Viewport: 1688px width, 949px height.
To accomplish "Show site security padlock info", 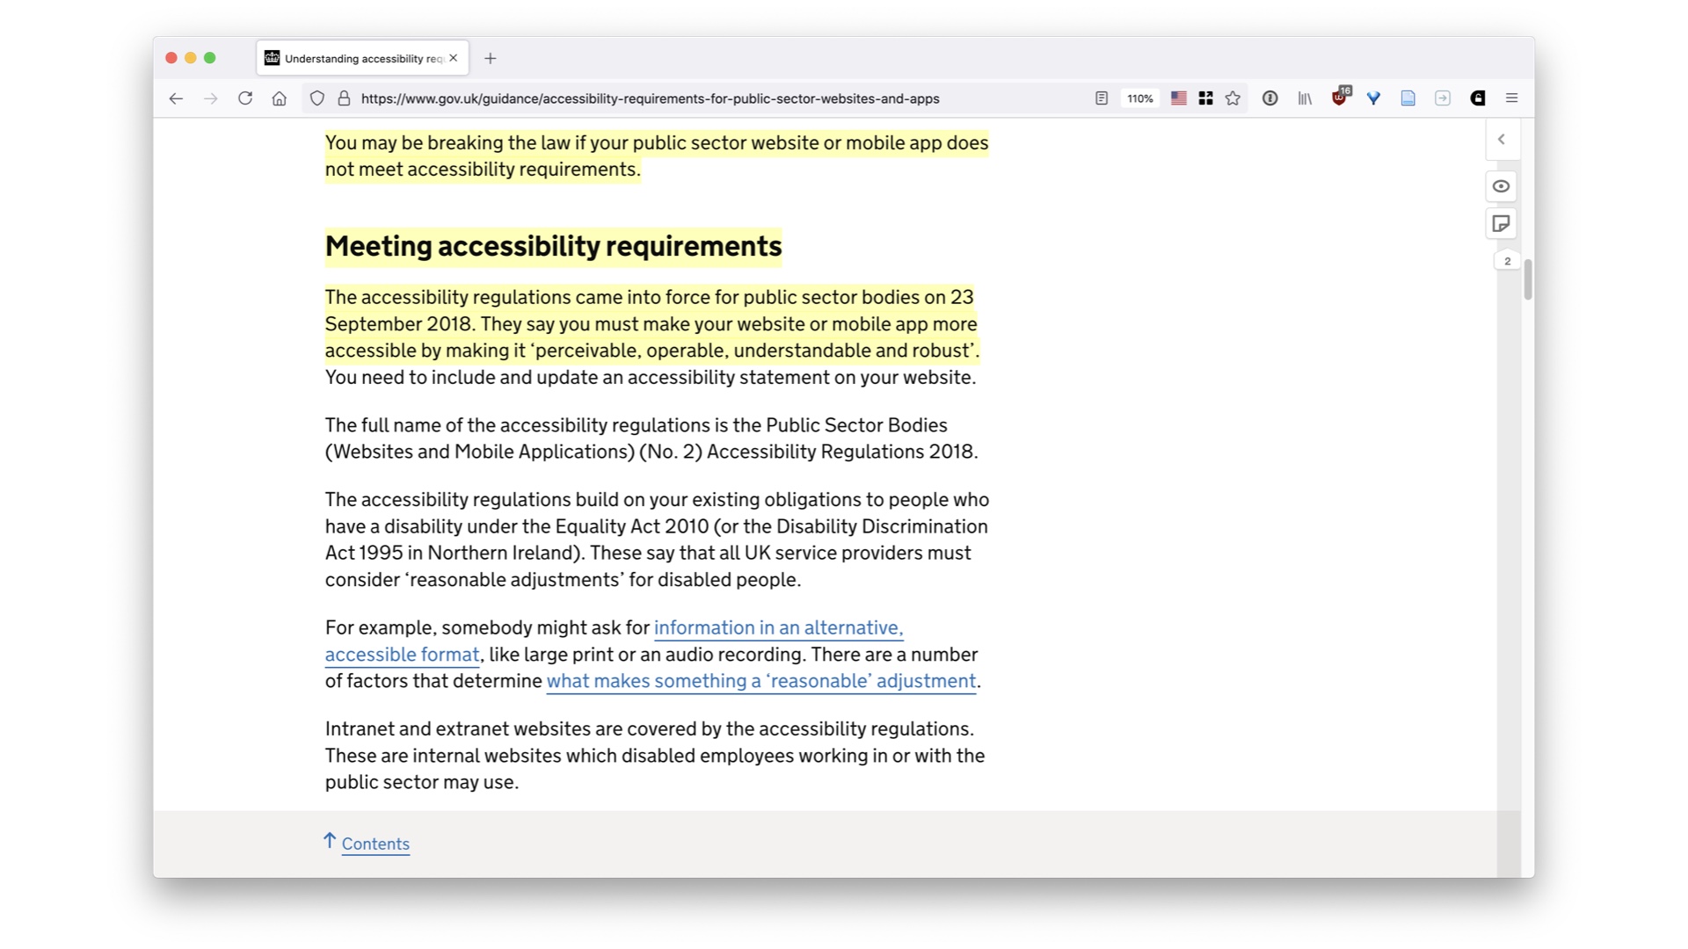I will point(344,98).
